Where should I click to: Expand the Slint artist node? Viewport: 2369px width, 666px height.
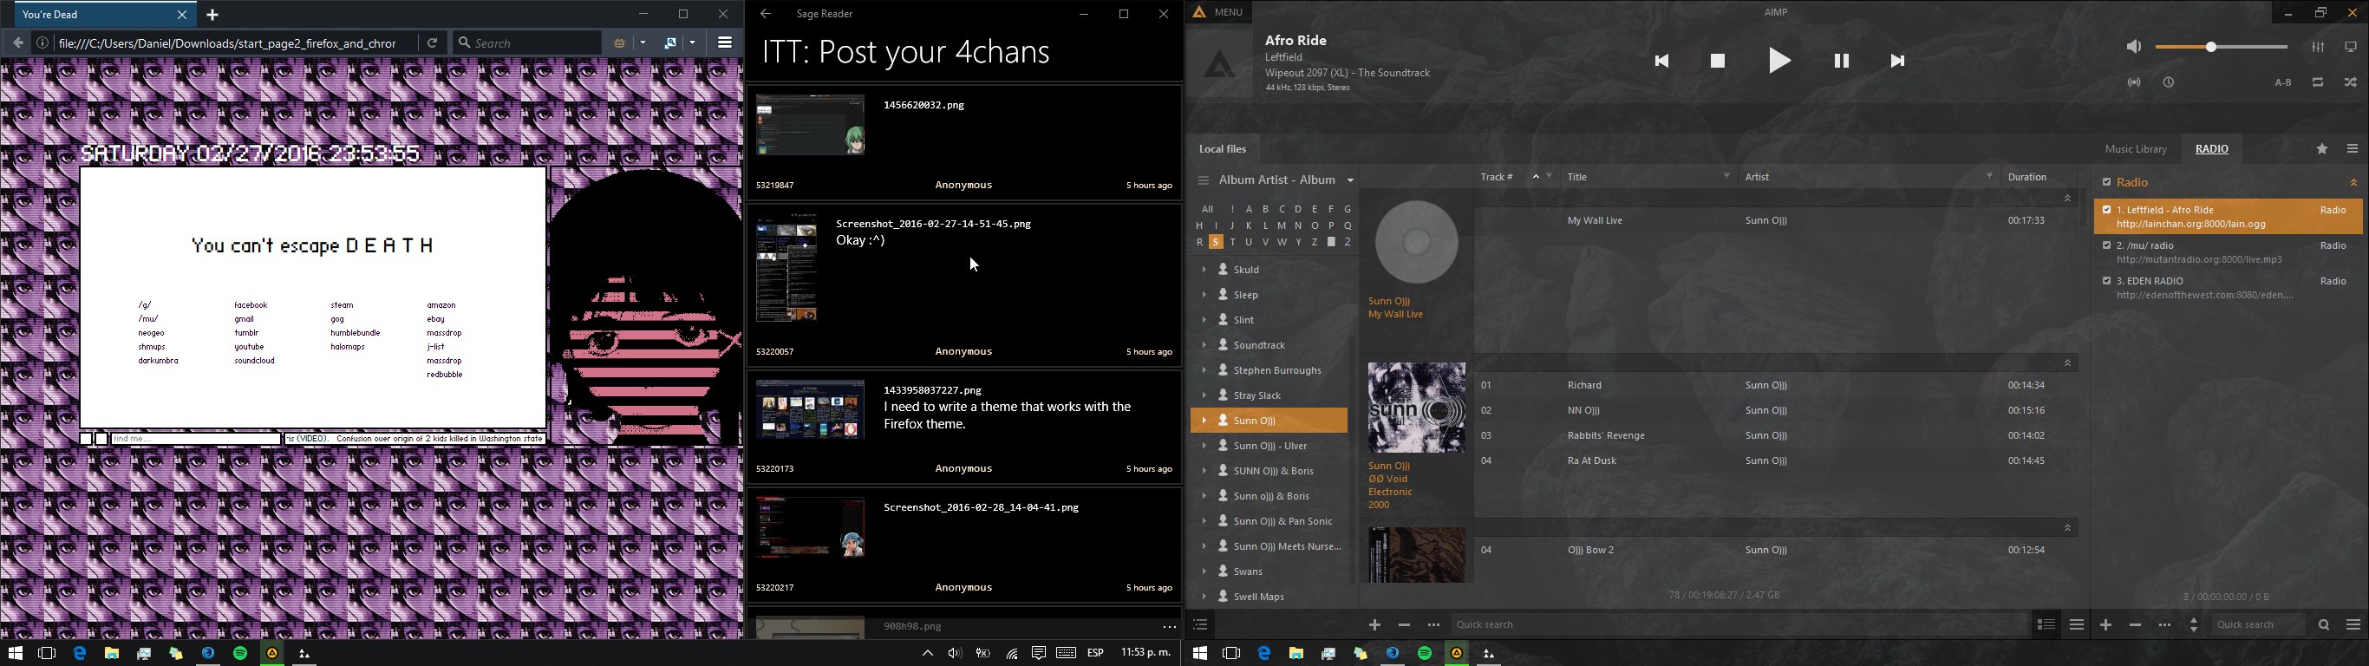tap(1203, 320)
